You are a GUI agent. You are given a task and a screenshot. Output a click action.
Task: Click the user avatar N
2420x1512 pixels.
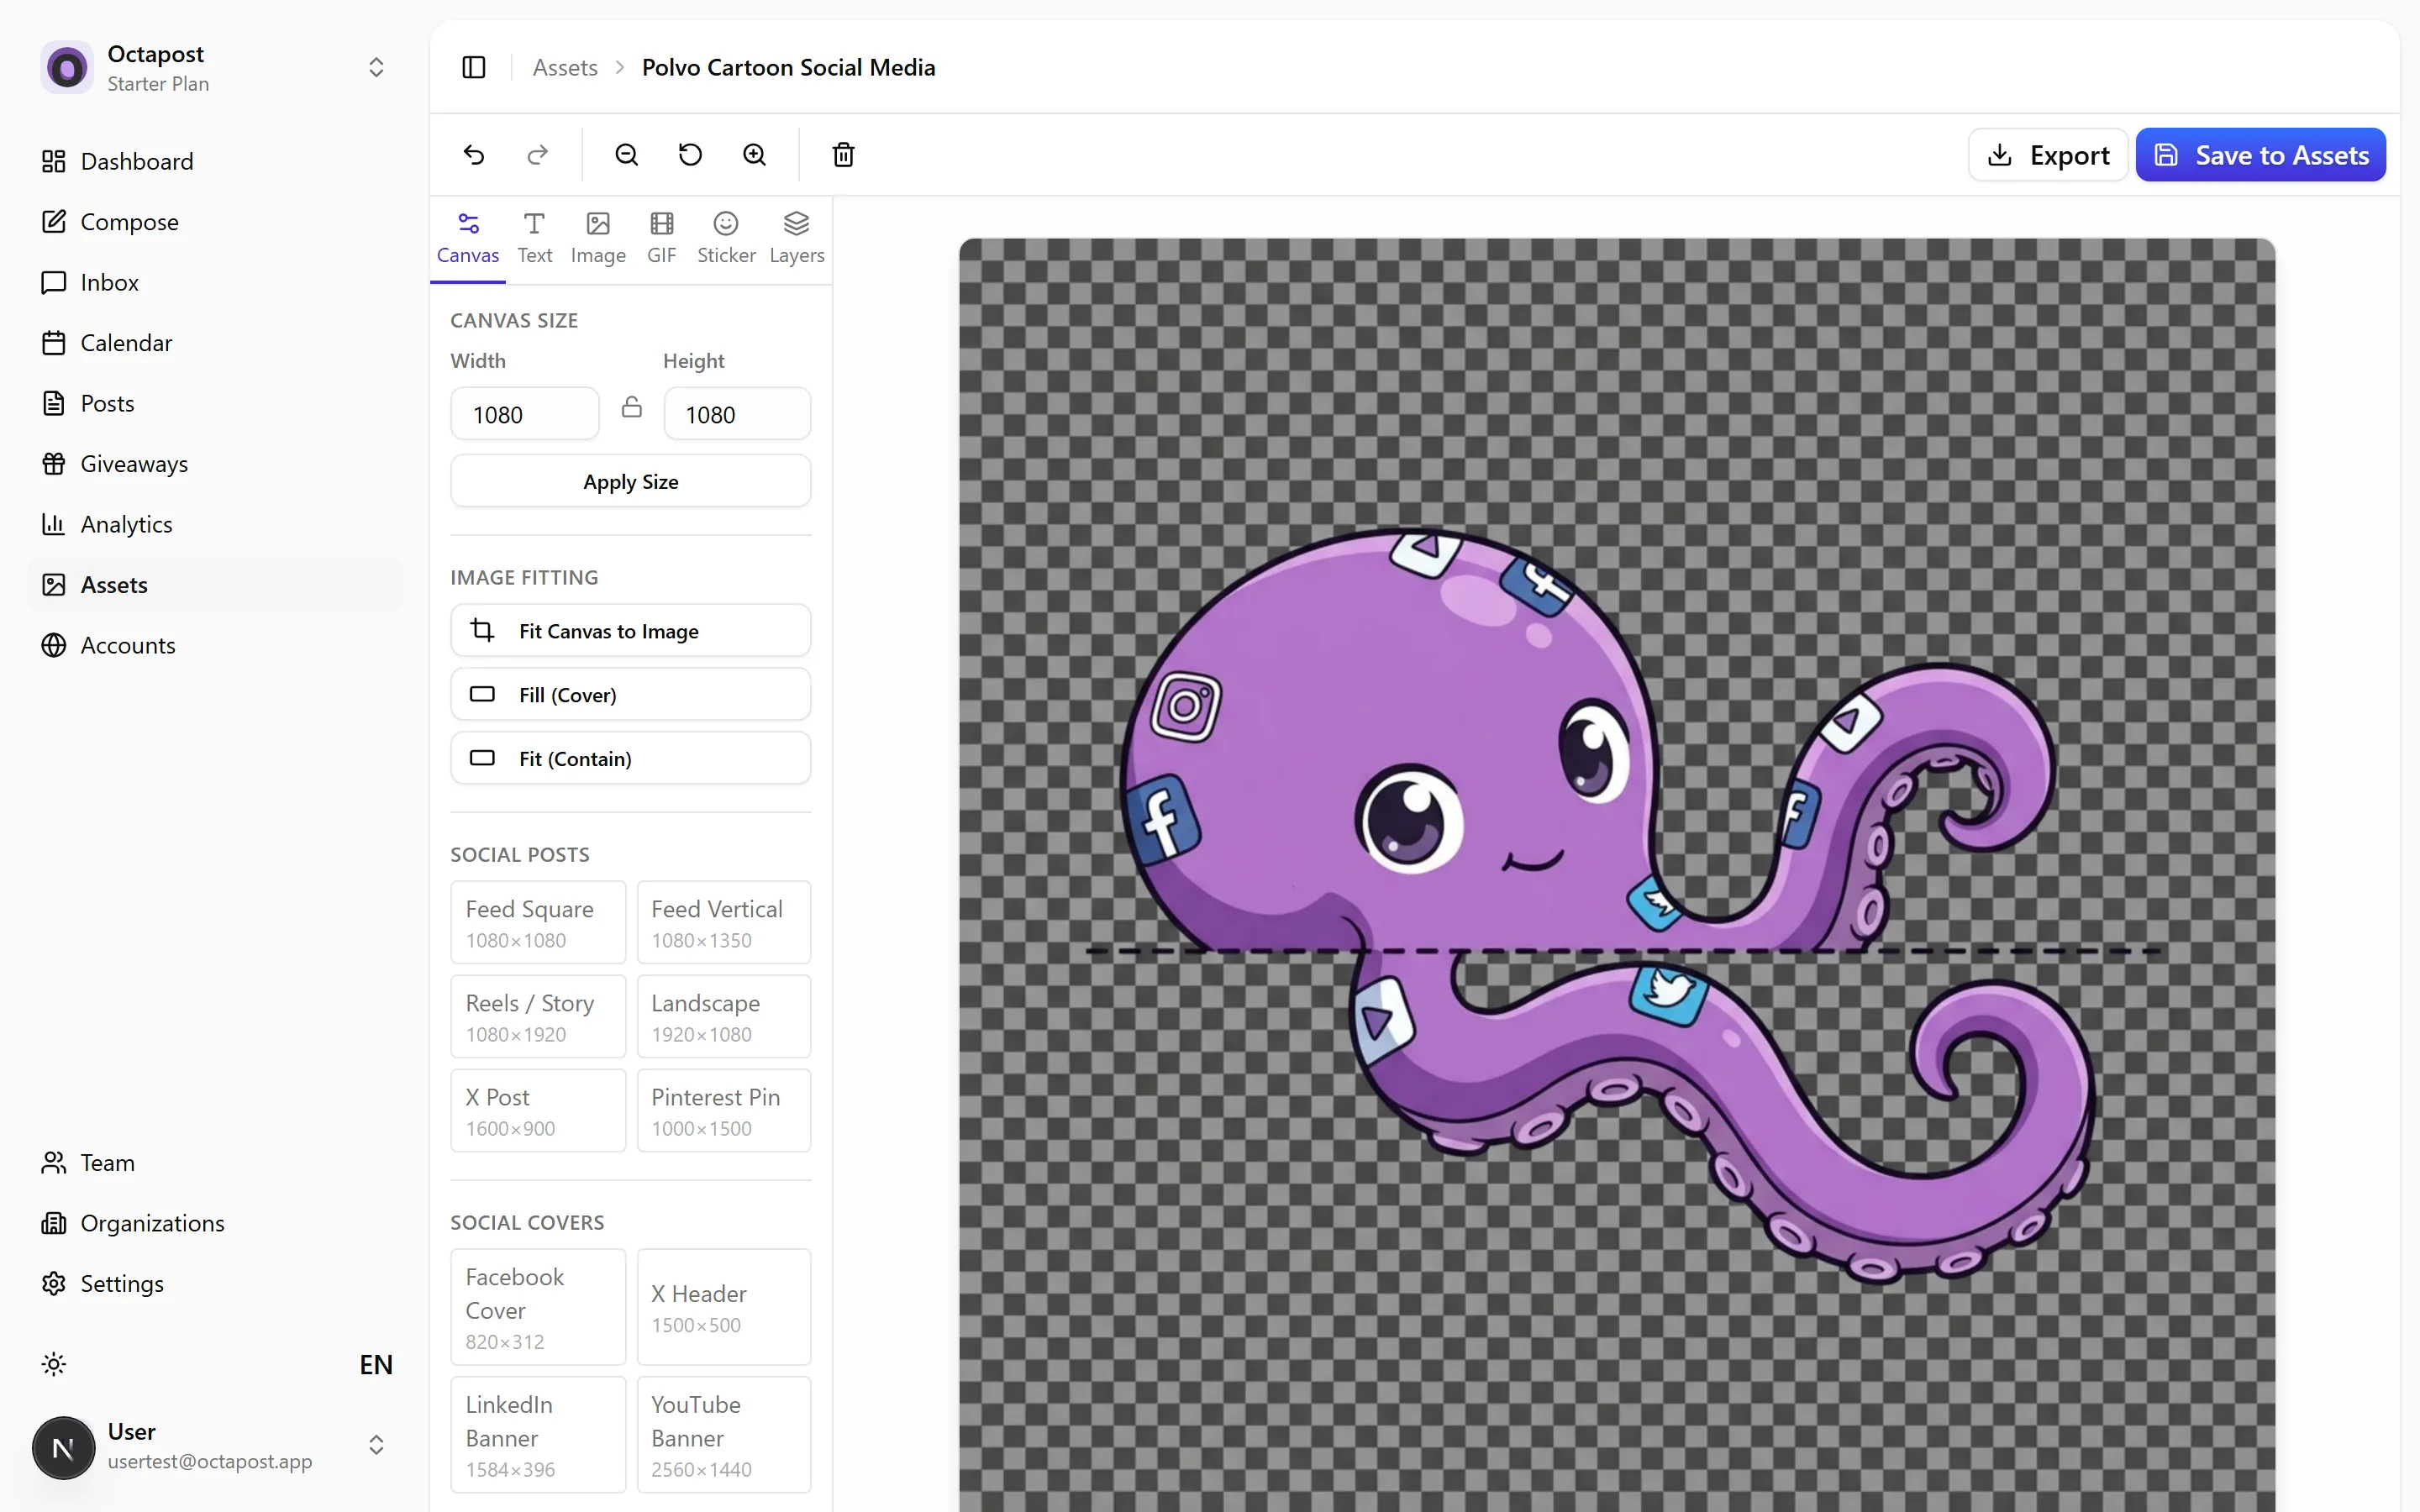coord(63,1447)
